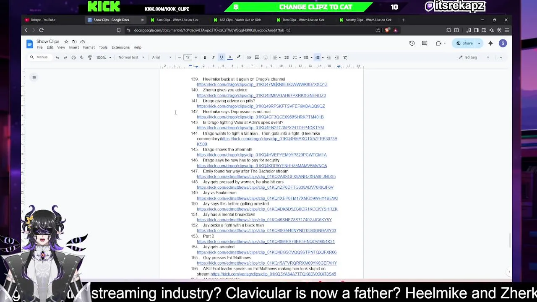Open the Insert menu
This screenshot has width=537, height=302.
(x=74, y=47)
